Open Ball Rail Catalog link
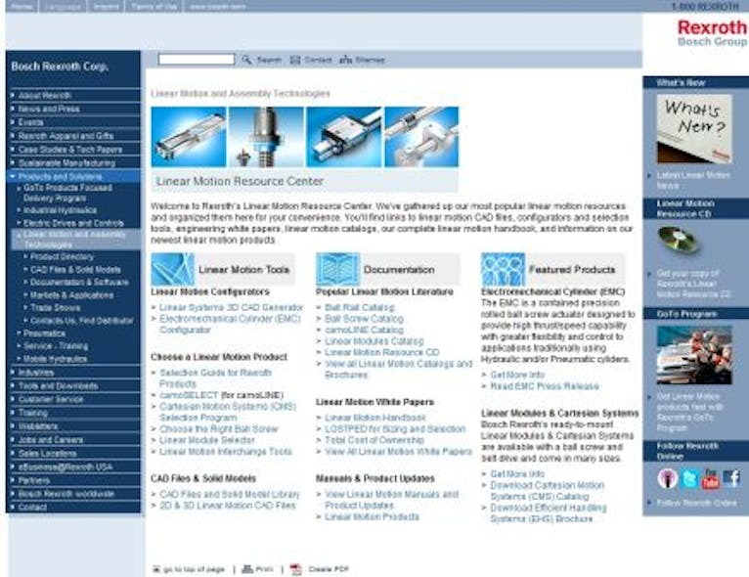This screenshot has height=577, width=749. 359,307
